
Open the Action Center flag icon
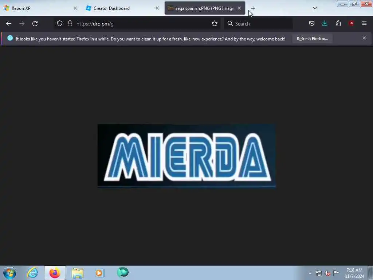[336, 273]
